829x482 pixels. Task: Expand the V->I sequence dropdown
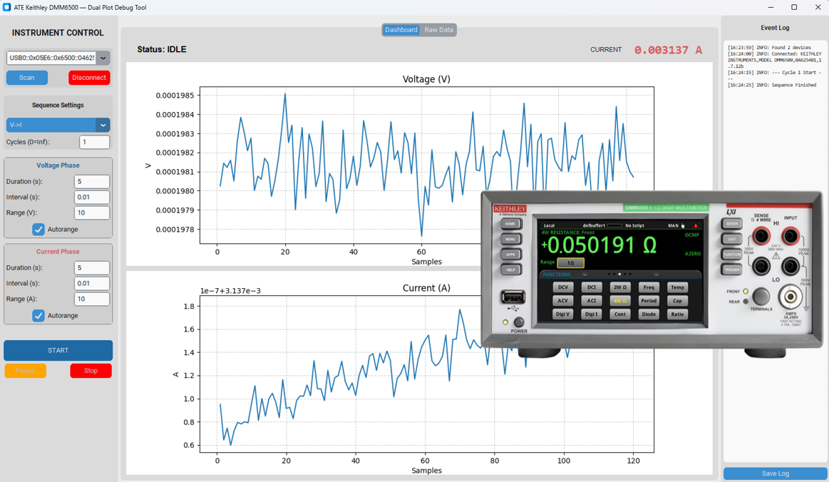104,125
